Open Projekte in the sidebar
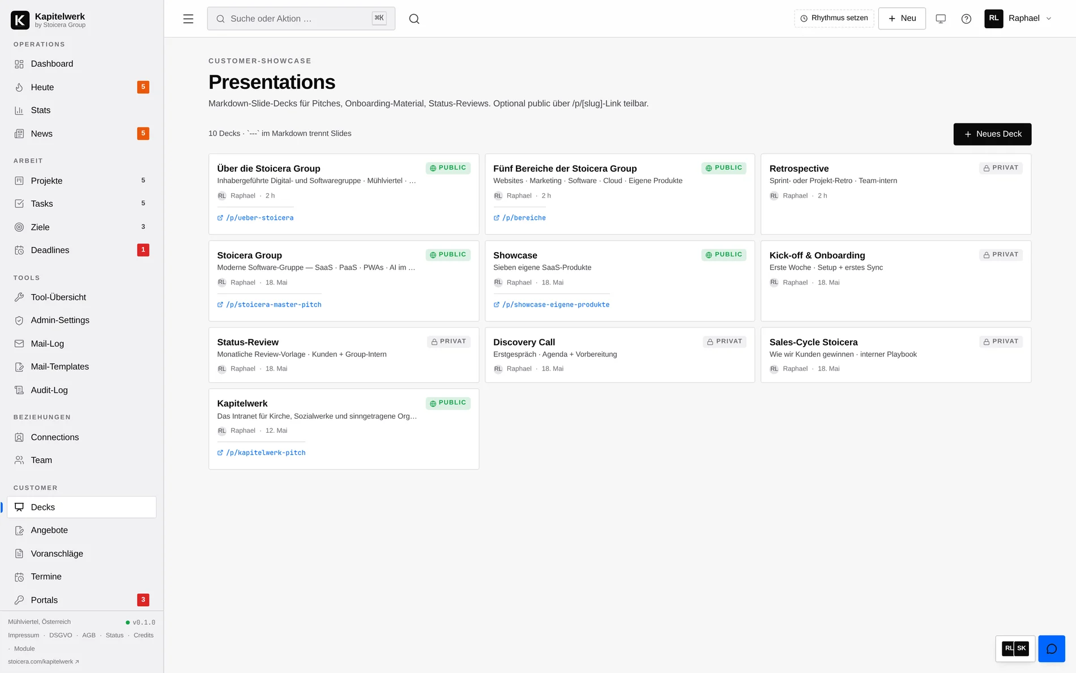The width and height of the screenshot is (1076, 673). pos(82,181)
